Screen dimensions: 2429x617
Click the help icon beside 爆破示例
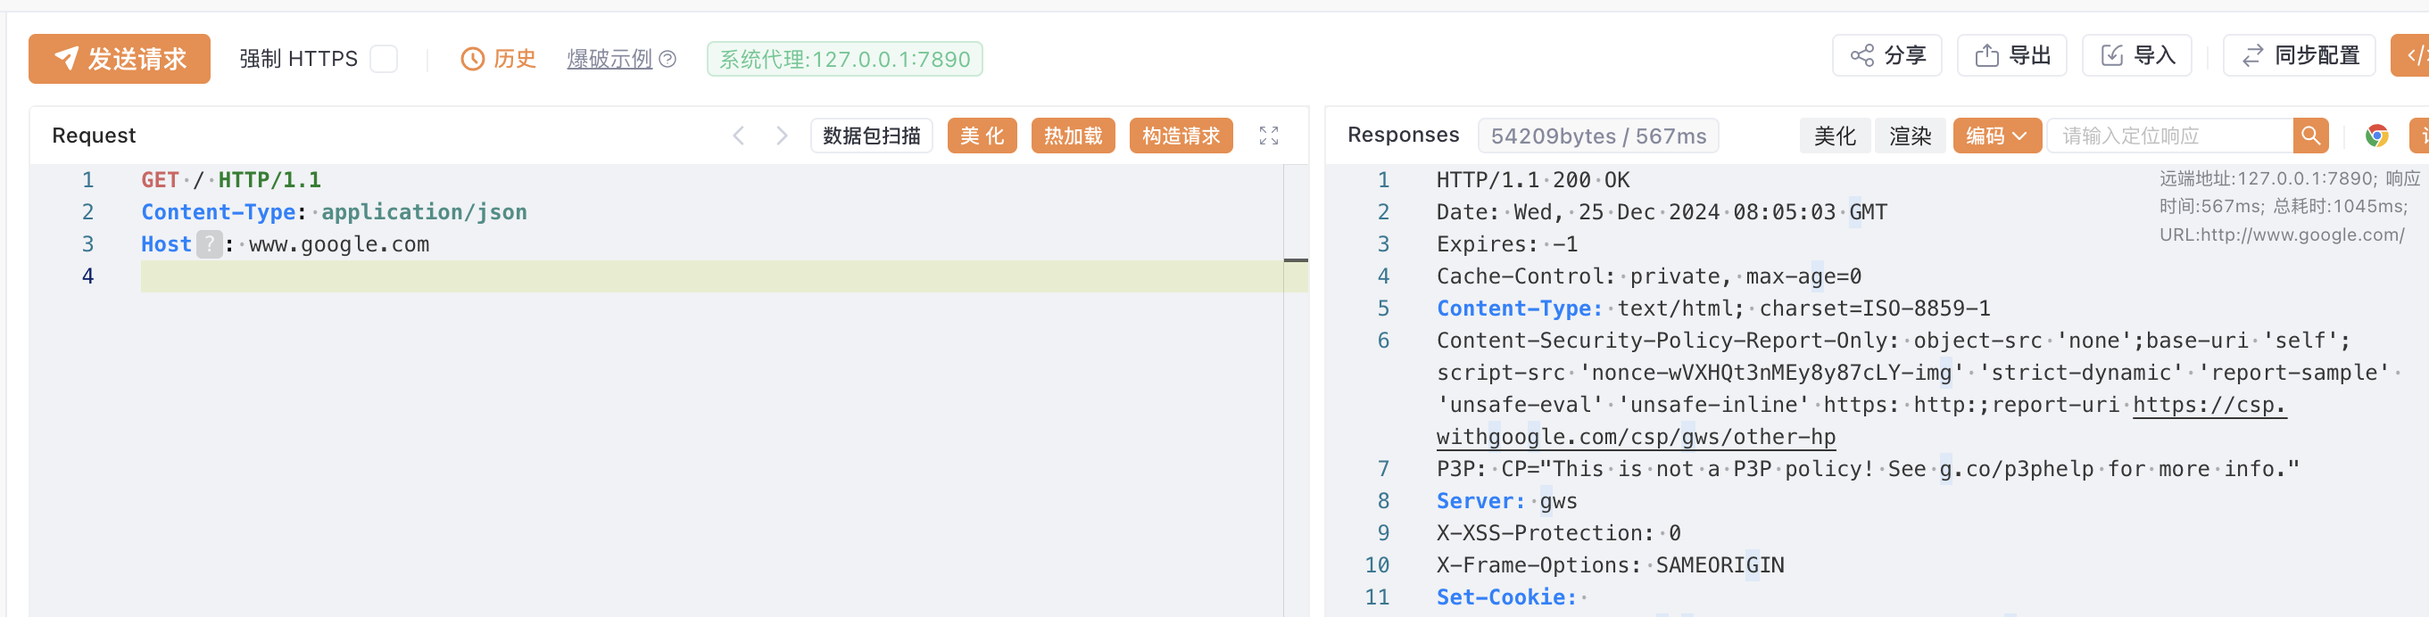(667, 59)
